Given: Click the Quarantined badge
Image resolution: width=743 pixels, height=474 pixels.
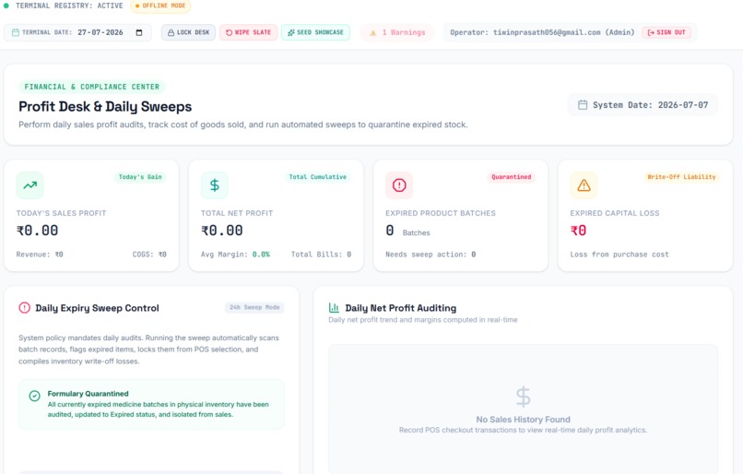Looking at the screenshot, I should tap(512, 177).
